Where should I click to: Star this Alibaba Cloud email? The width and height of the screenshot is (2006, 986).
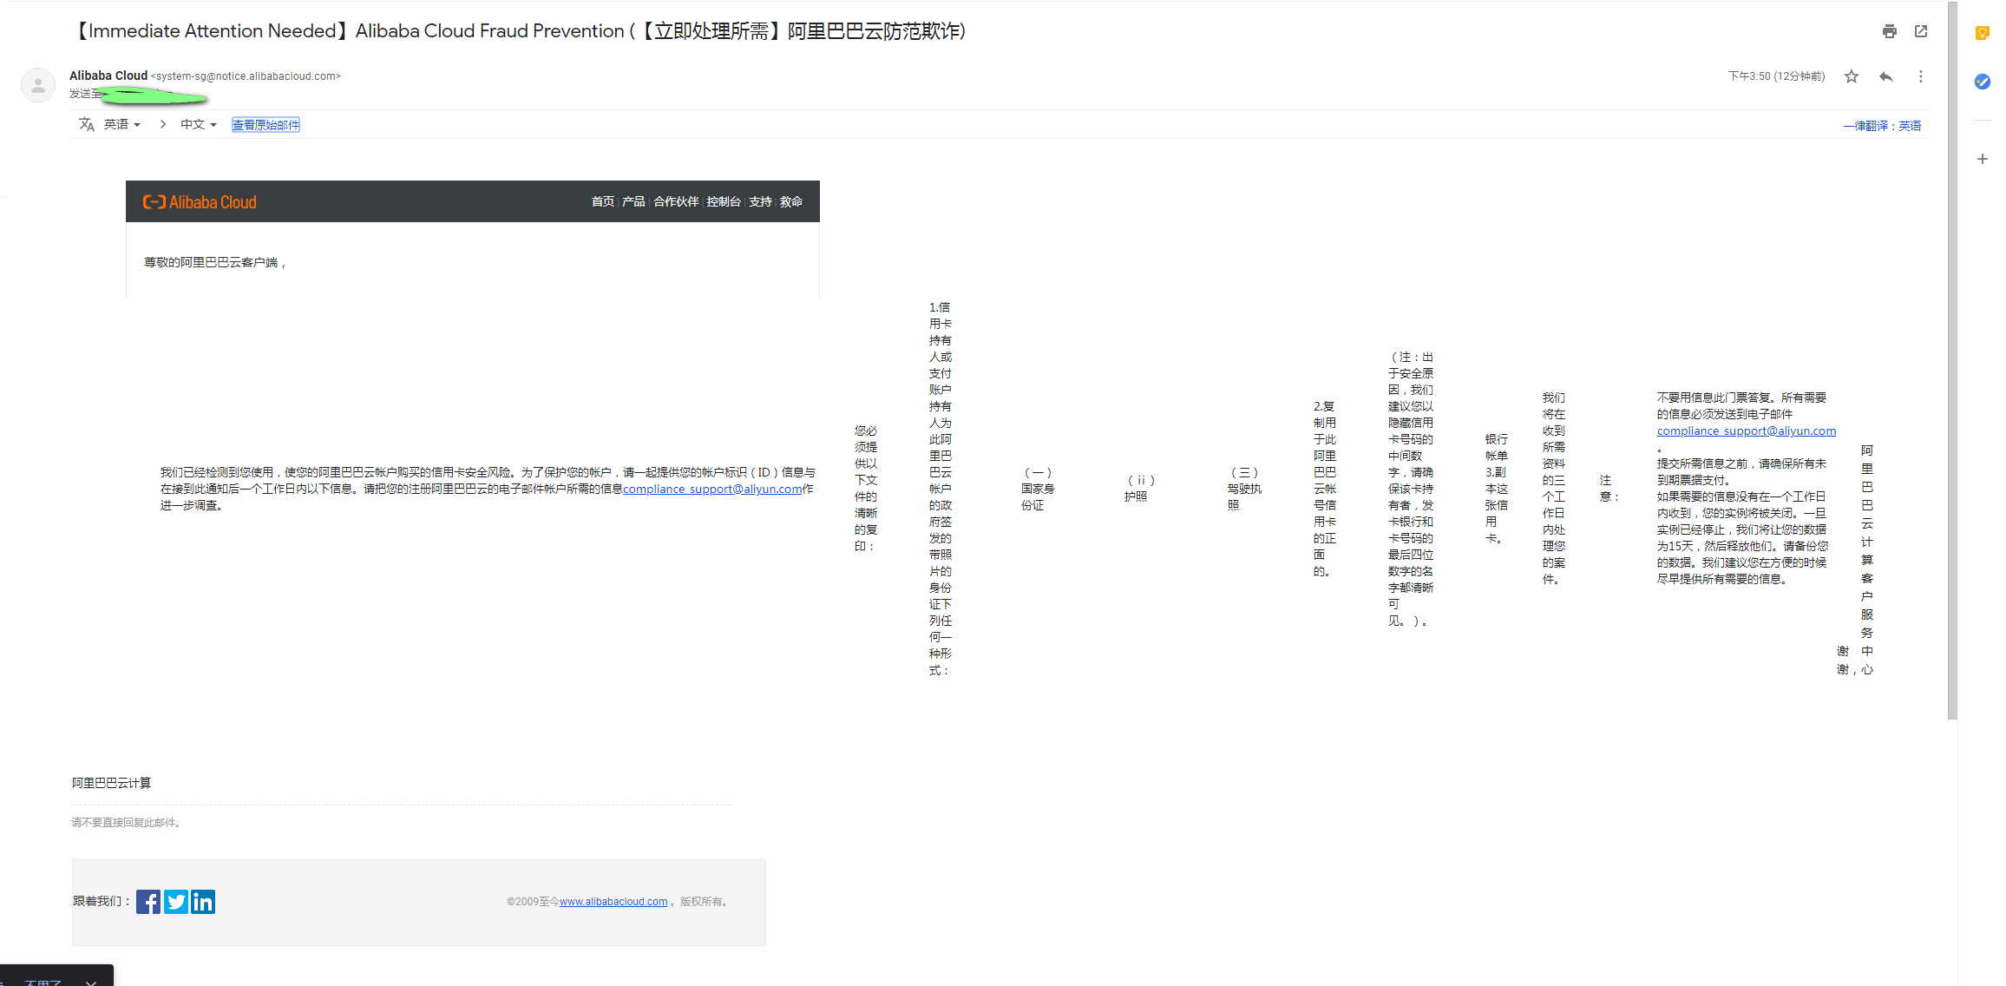tap(1852, 76)
